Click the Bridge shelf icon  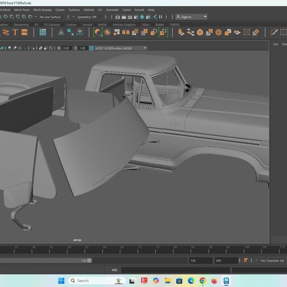click(191, 32)
